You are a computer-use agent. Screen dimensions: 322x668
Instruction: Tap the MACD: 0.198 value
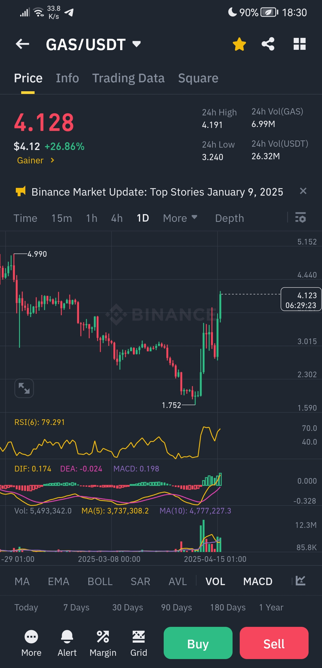coord(136,469)
